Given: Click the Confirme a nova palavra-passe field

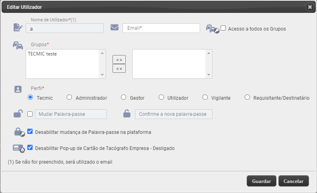Looking at the screenshot, I should coord(174,114).
